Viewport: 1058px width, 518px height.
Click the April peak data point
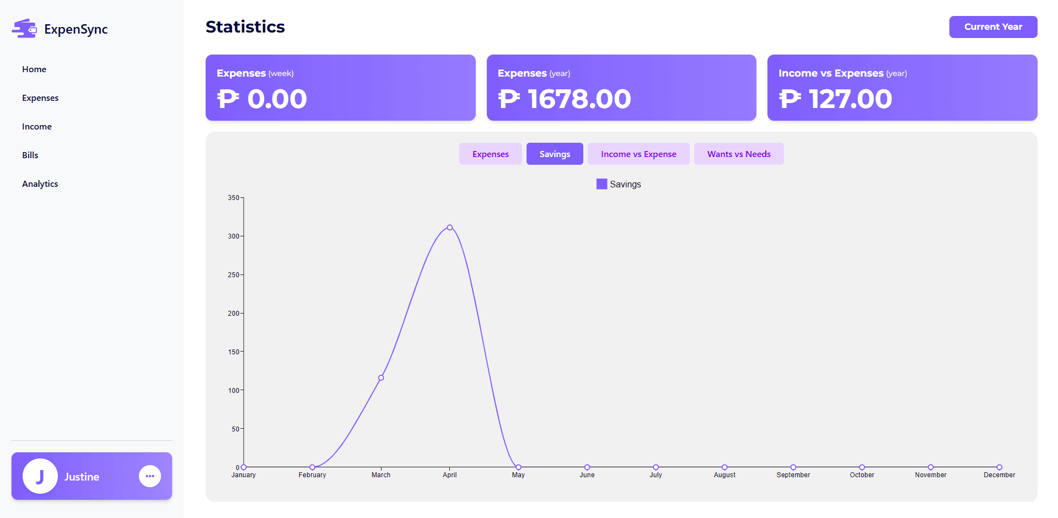pos(450,228)
